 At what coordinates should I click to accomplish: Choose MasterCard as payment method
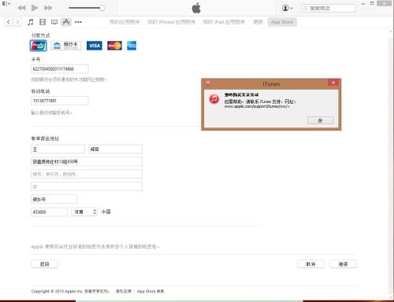click(114, 46)
